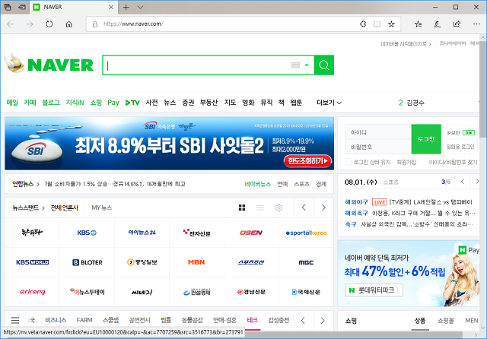
Task: Open the 쇼핑 menu link
Action: pyautogui.click(x=96, y=103)
